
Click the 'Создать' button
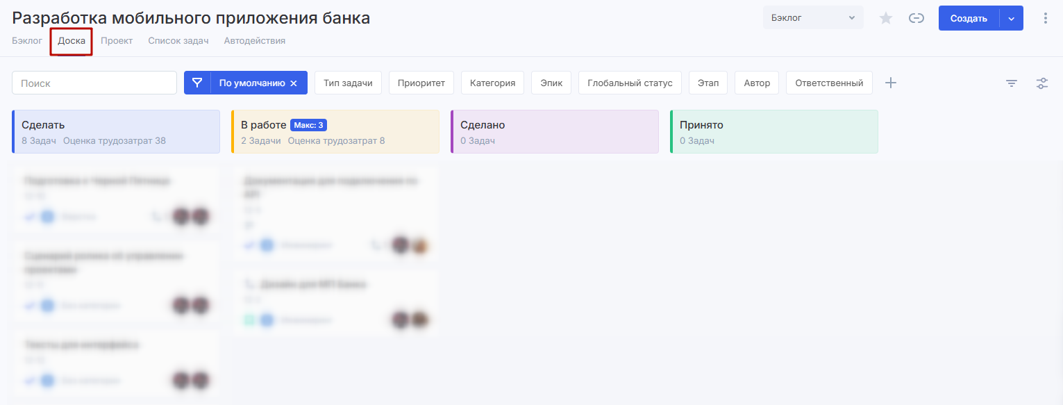coord(969,19)
